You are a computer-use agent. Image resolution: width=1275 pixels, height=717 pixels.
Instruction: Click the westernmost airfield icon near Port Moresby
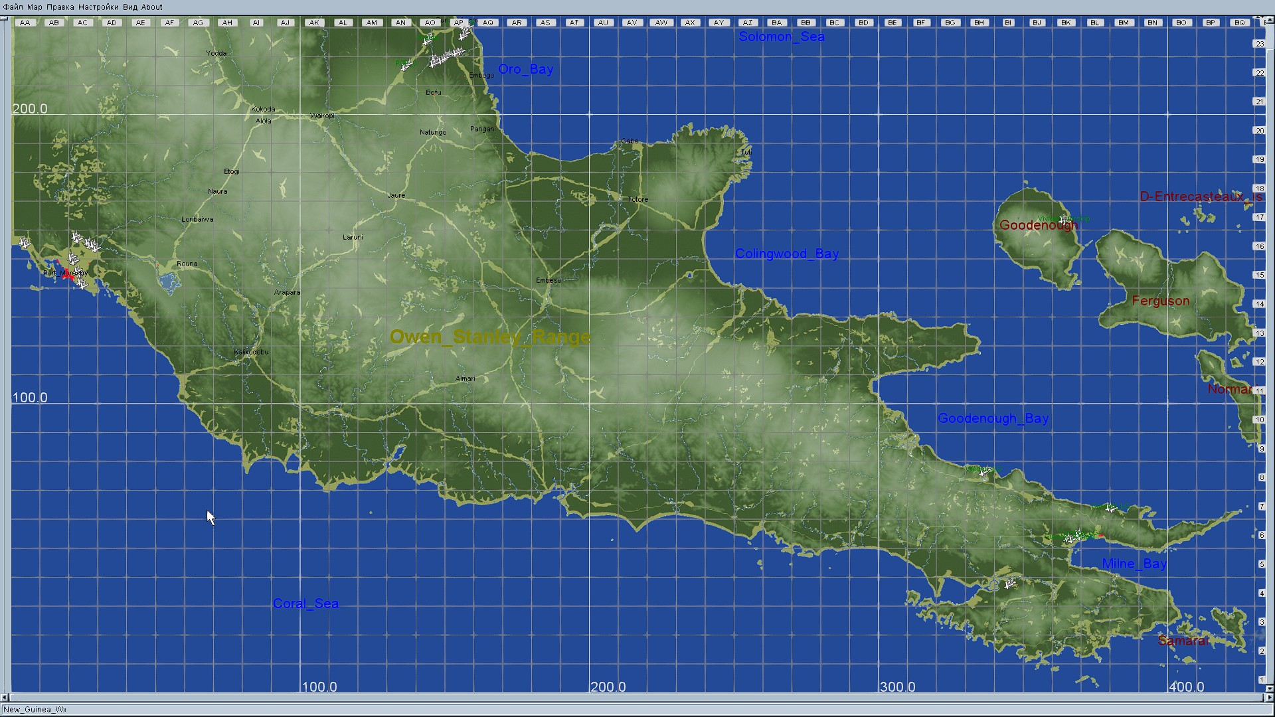tap(25, 243)
